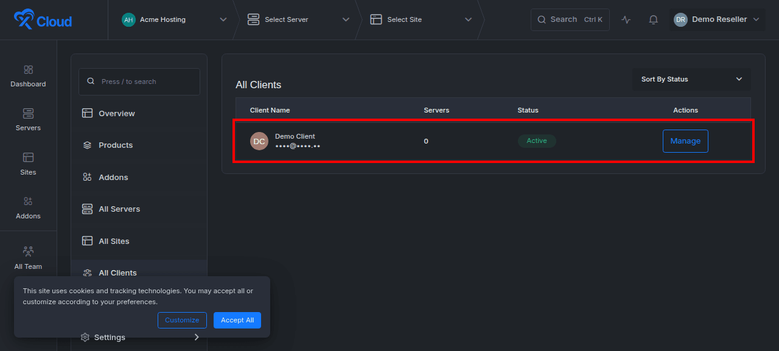Click the DR user avatar
This screenshot has height=351, width=779.
pos(680,19)
